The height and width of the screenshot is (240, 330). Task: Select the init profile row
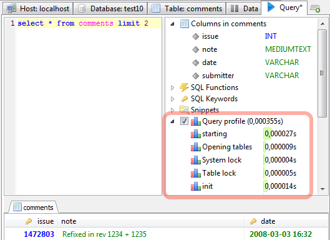243,186
